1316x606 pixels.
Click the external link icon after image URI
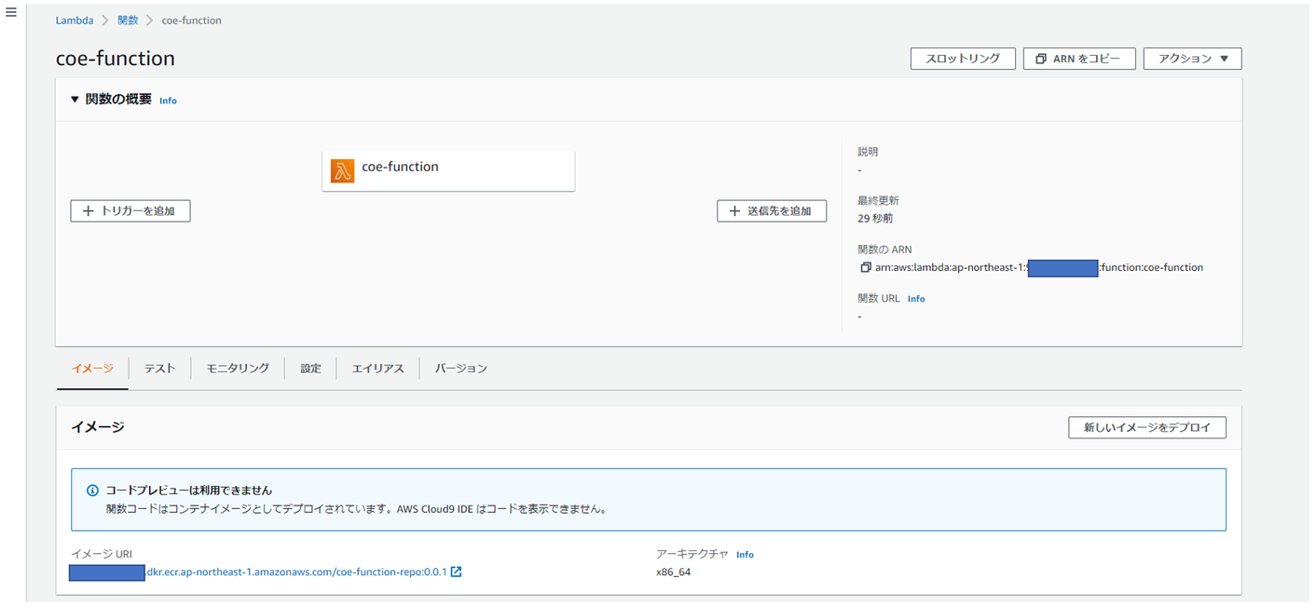457,572
